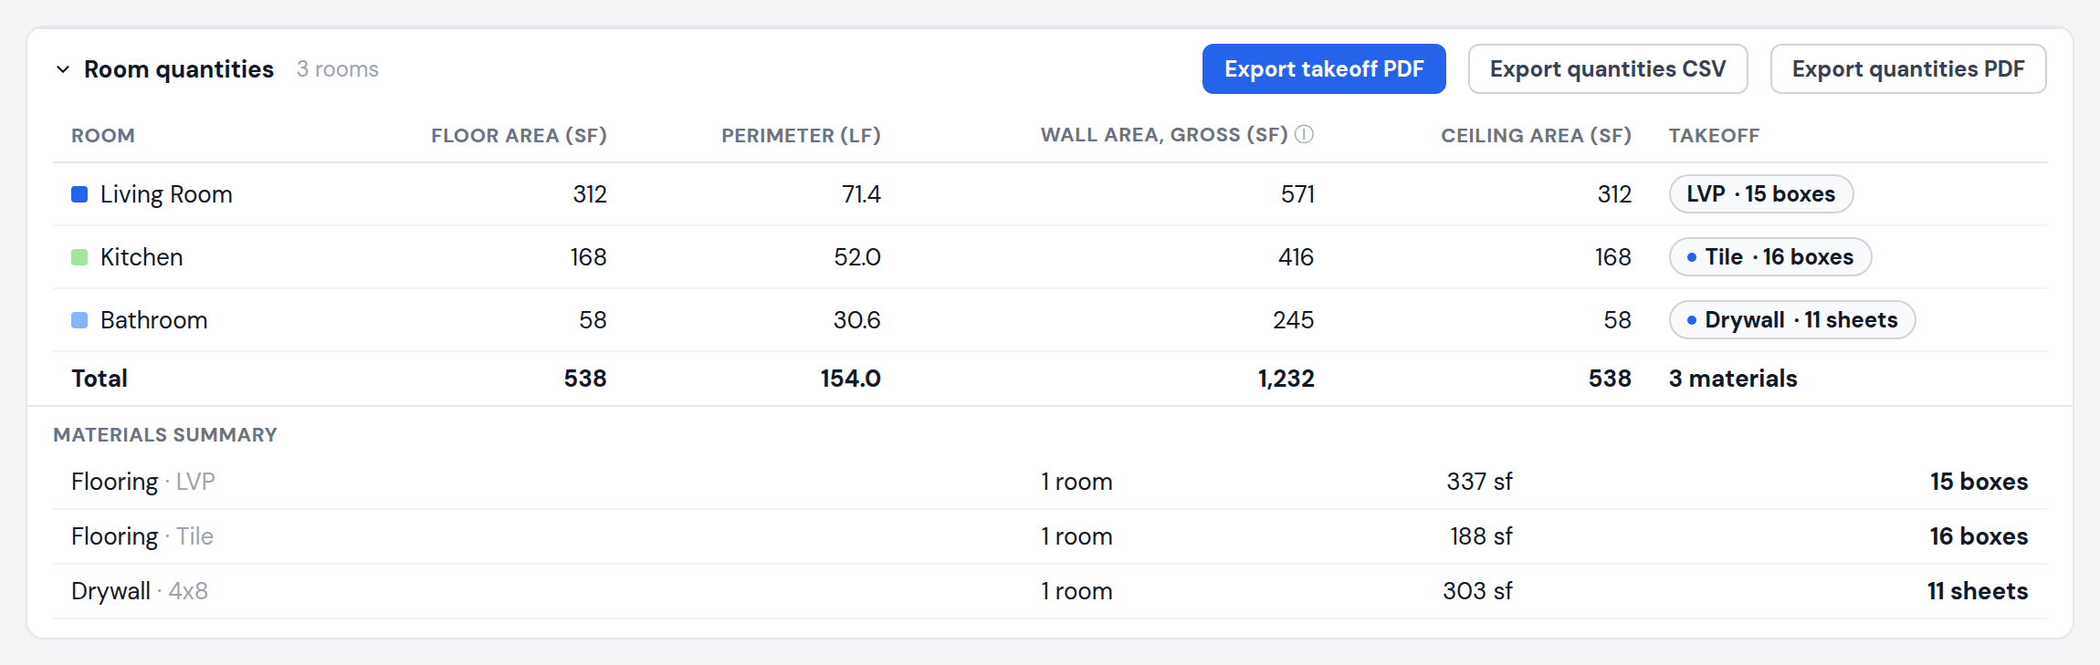
Task: Sort by Perimeter (LF) column header
Action: coord(801,136)
